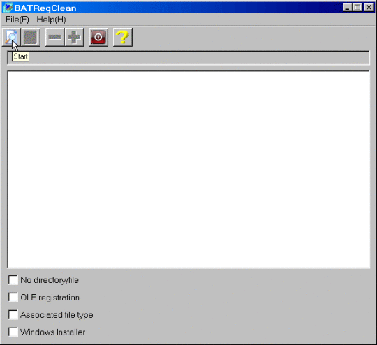The width and height of the screenshot is (377, 345).
Task: Toggle the Windows Installer checkbox
Action: (x=13, y=332)
